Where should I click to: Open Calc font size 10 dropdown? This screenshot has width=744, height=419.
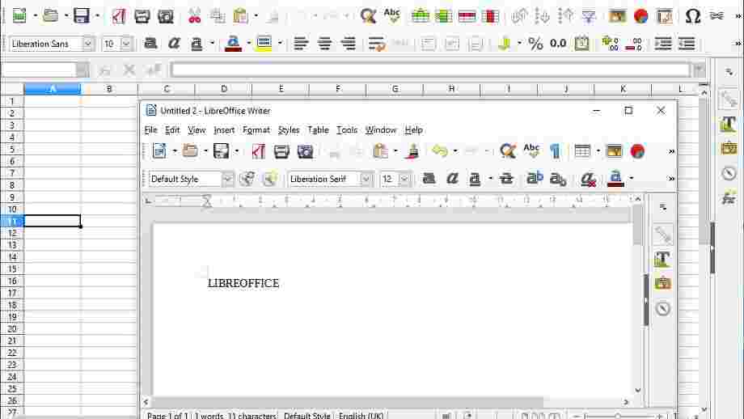(125, 44)
